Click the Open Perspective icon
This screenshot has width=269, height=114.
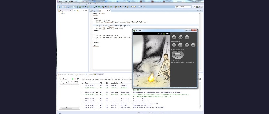[x=194, y=7]
